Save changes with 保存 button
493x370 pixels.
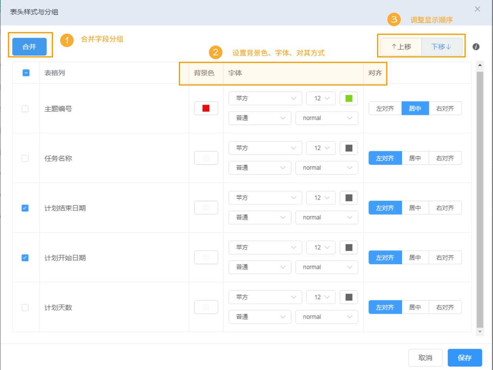465,358
